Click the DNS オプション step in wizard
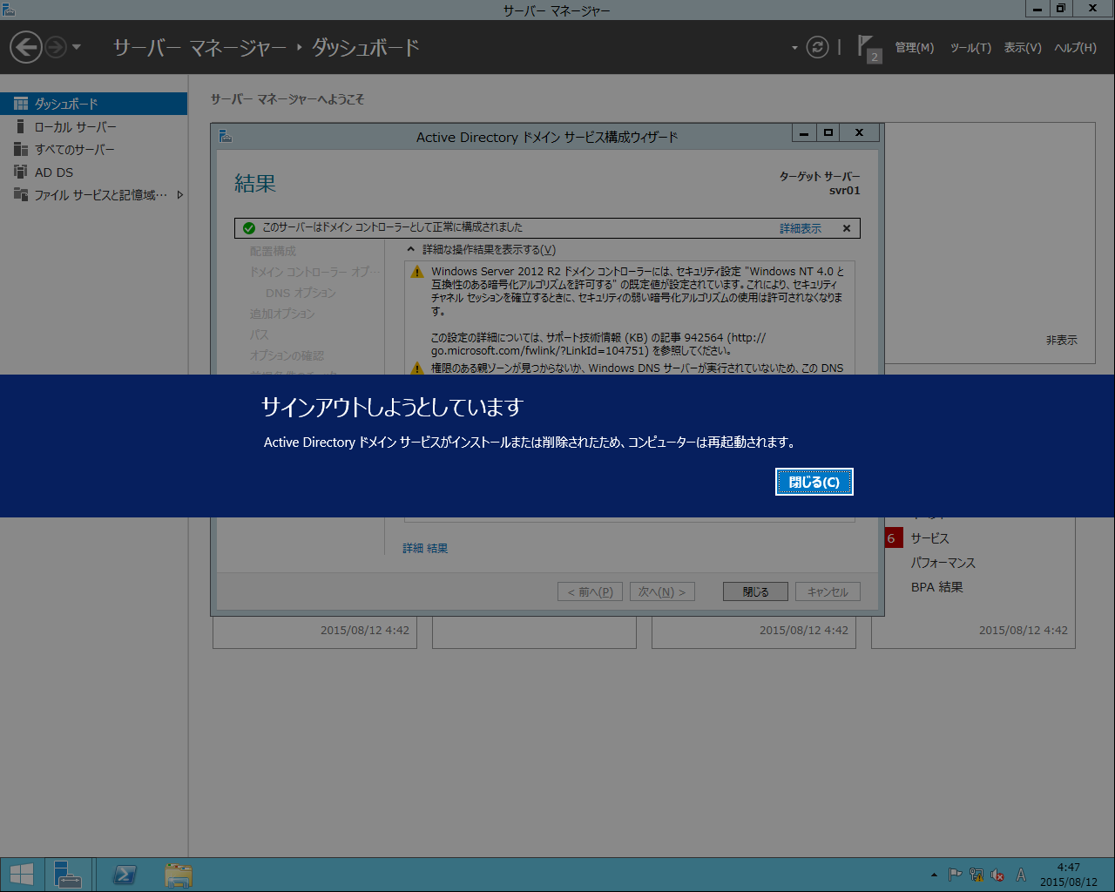The image size is (1115, 892). pos(301,293)
